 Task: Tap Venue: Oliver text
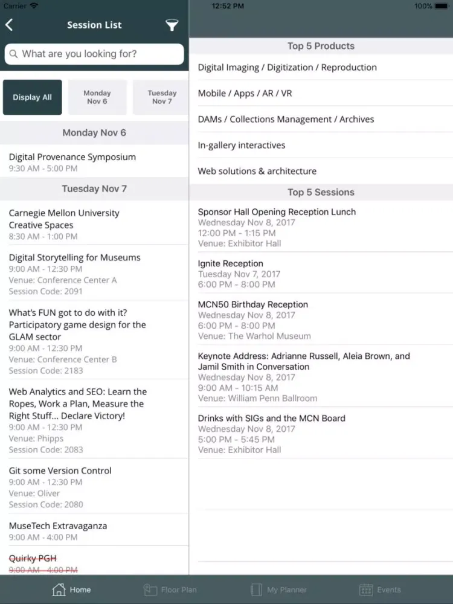click(x=34, y=493)
